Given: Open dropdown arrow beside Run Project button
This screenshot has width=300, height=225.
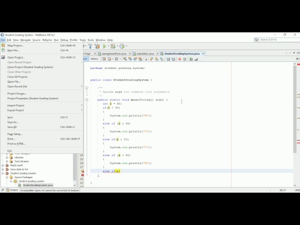Looking at the screenshot, I should 108,46.
